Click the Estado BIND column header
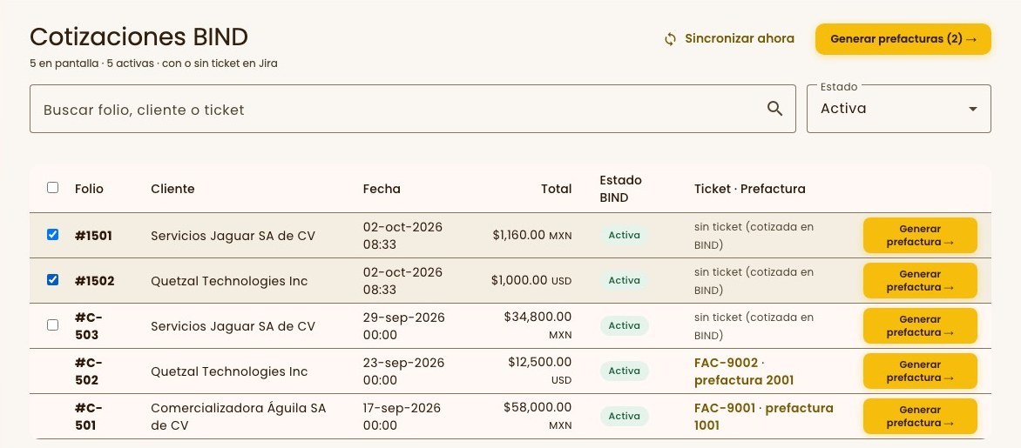The image size is (1021, 448). (620, 189)
